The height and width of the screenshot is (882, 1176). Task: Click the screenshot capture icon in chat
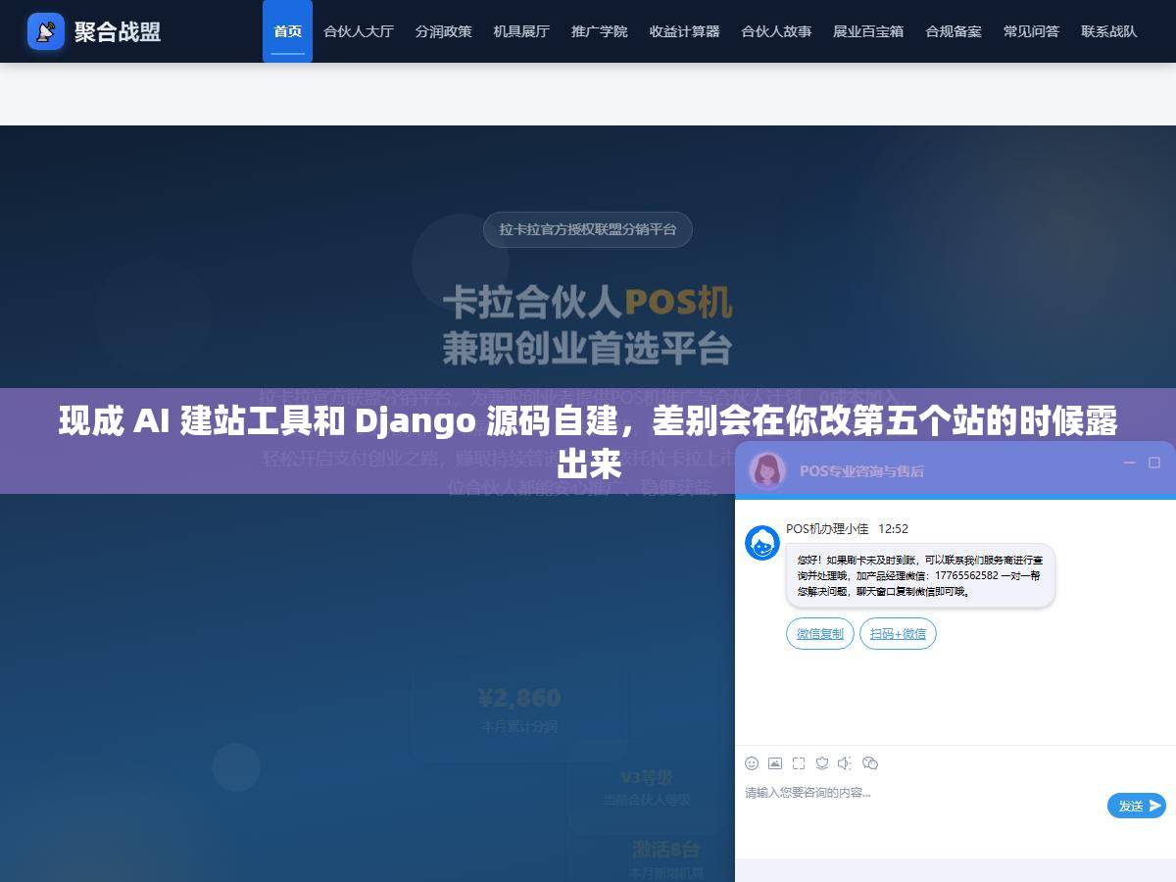pos(799,763)
